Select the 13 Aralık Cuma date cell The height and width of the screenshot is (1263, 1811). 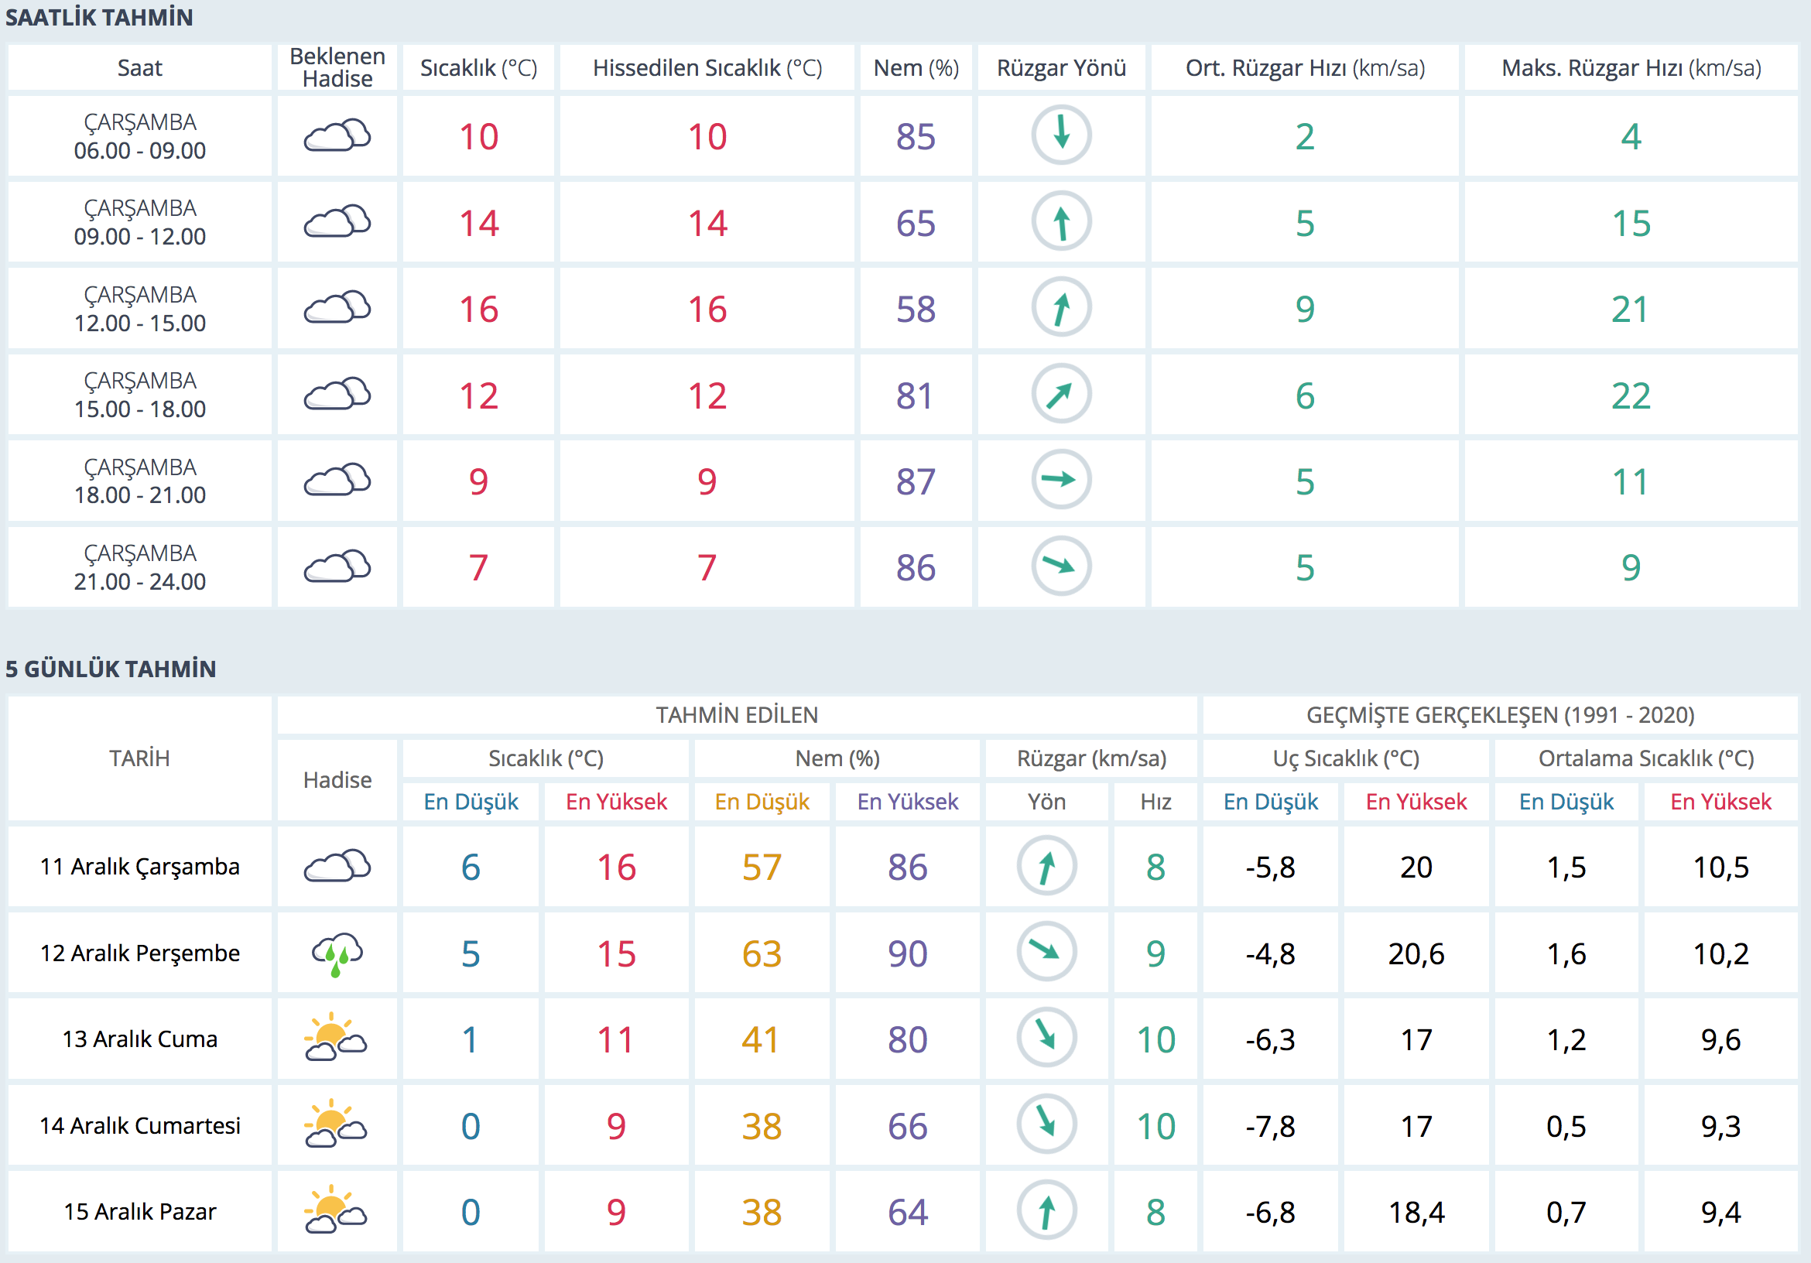pos(139,1039)
